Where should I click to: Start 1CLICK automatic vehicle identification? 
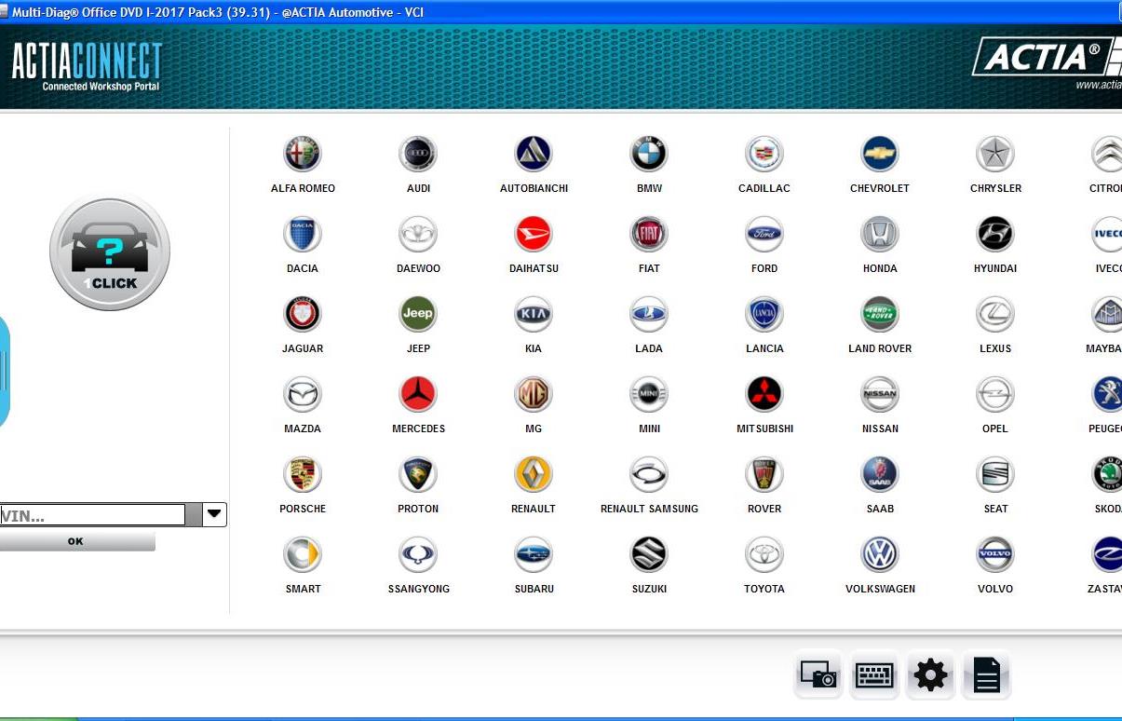[110, 251]
